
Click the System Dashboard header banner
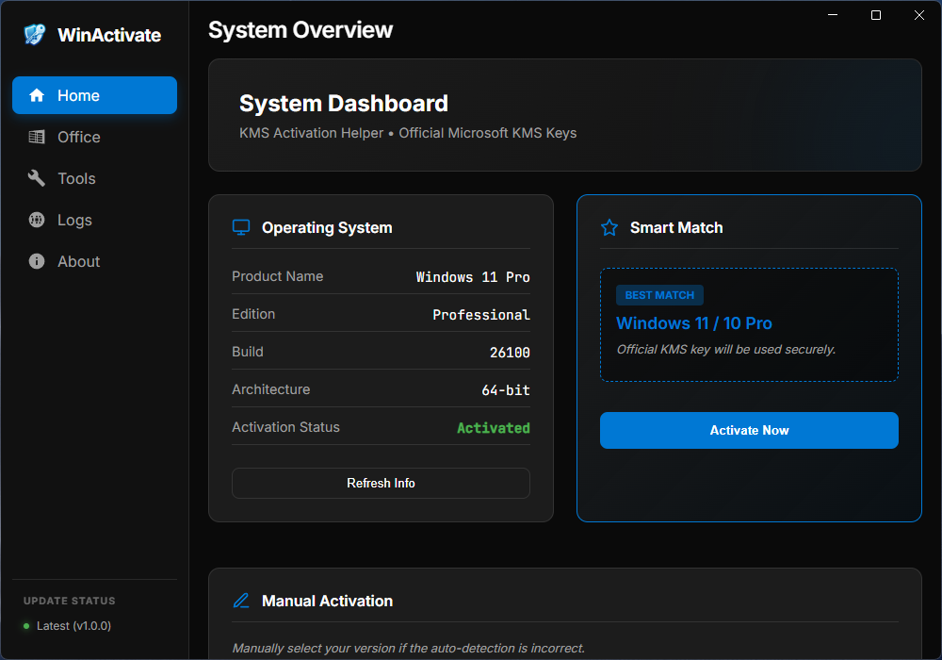[565, 114]
